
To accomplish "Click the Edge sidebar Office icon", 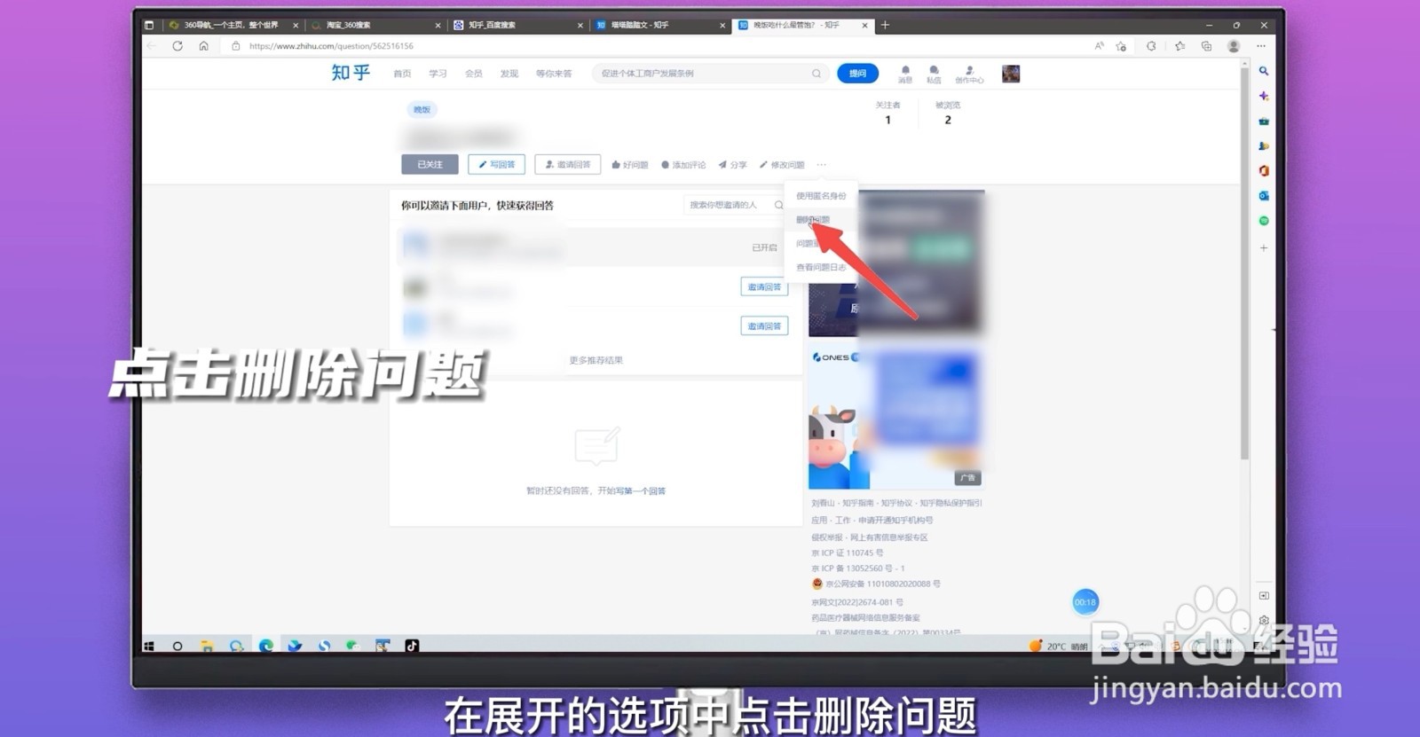I will (1264, 170).
